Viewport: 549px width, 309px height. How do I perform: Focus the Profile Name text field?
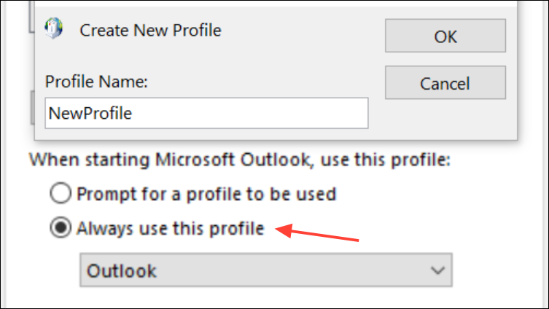click(x=206, y=113)
